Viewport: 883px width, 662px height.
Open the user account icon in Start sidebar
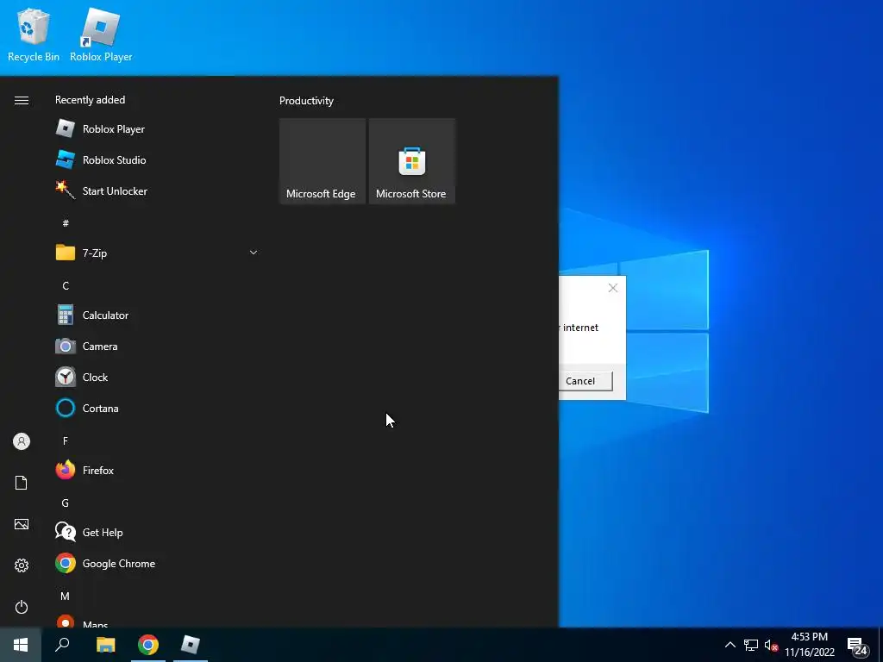pyautogui.click(x=22, y=441)
